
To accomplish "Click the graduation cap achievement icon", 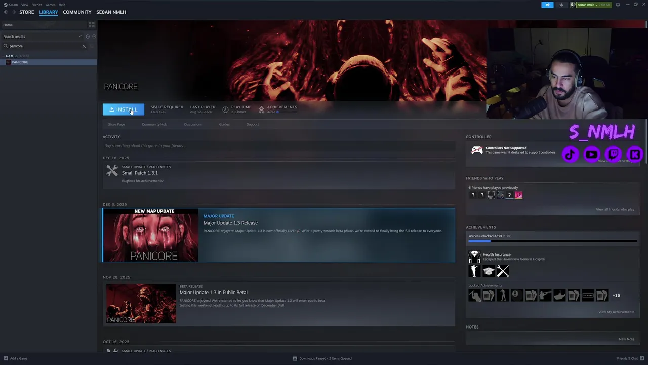I will click(489, 271).
